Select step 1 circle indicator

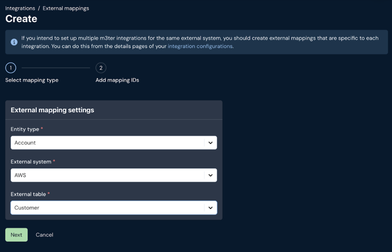pyautogui.click(x=11, y=68)
